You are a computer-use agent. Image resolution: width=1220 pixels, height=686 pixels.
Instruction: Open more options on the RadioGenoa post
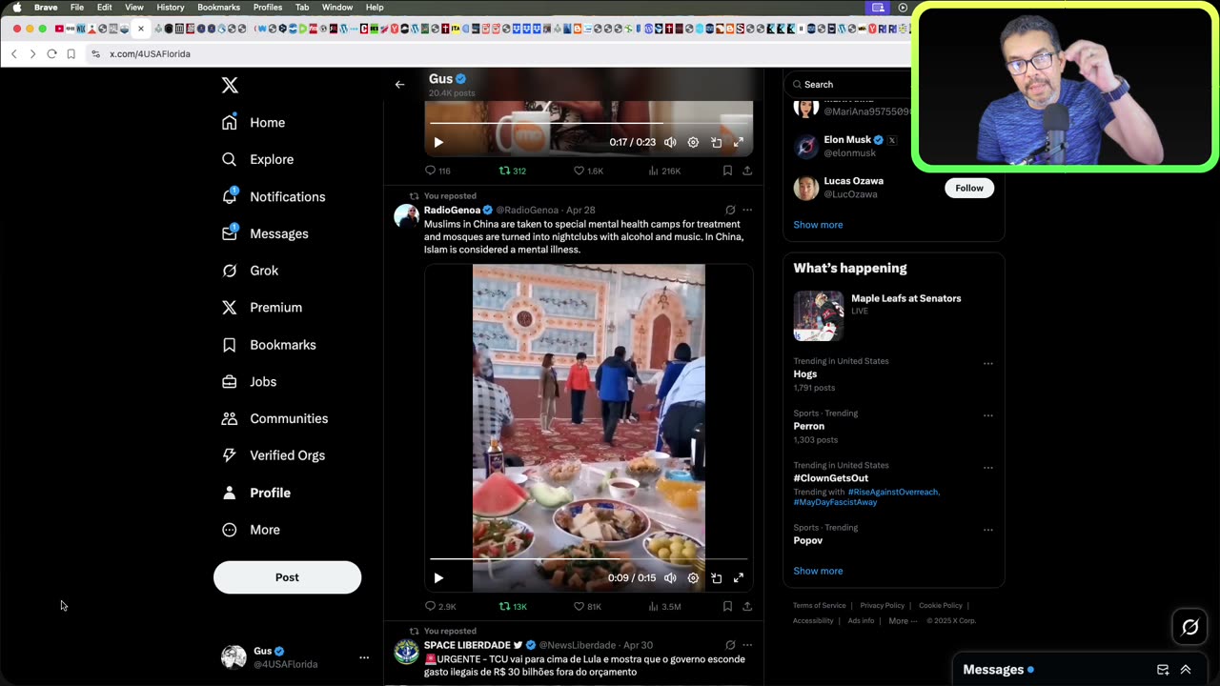747,210
